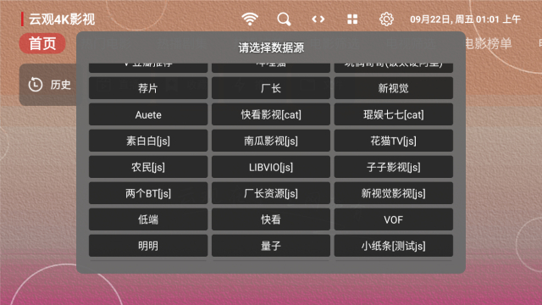Choose the VOF source

click(393, 219)
